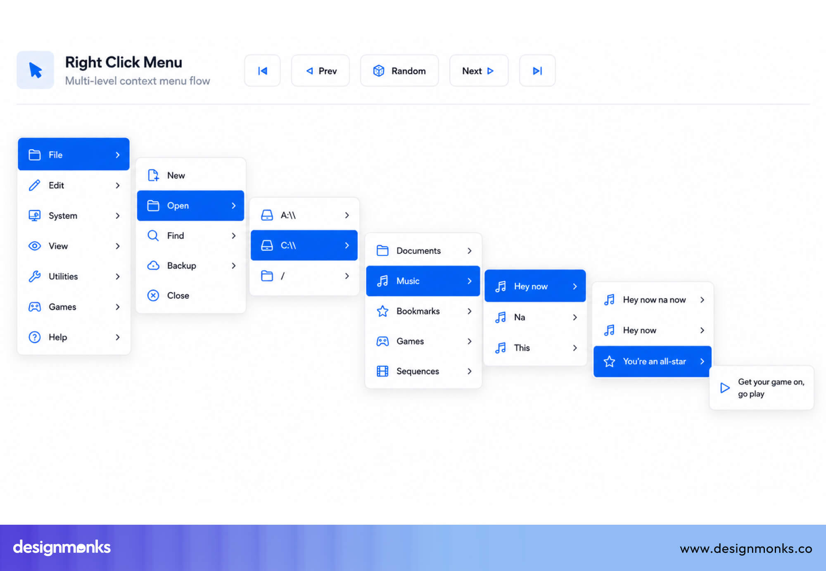Select Get your game on, go play
This screenshot has width=826, height=571.
(761, 388)
